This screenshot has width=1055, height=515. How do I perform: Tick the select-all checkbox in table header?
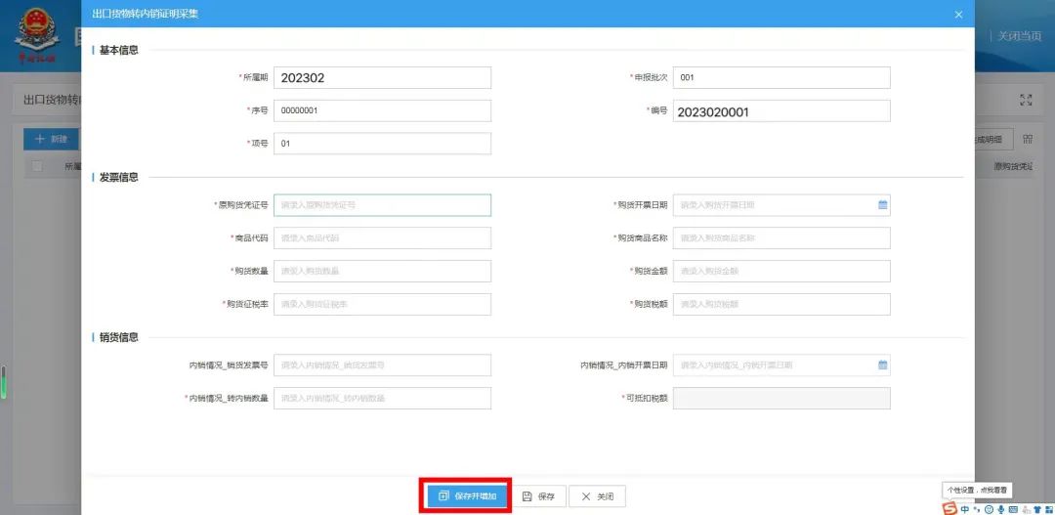[38, 167]
